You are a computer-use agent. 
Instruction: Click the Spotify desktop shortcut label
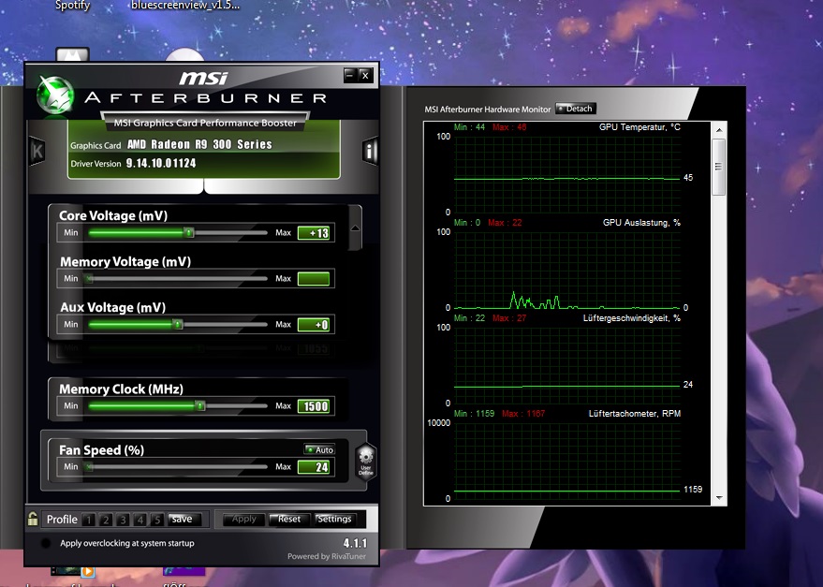coord(72,6)
